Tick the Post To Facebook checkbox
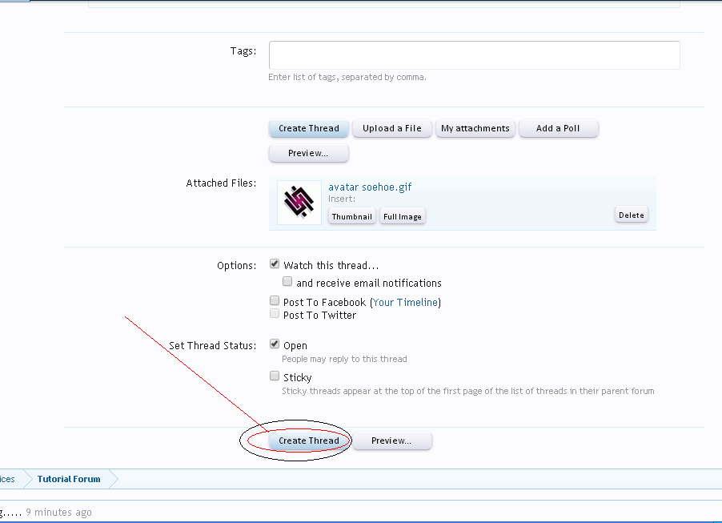 [275, 302]
